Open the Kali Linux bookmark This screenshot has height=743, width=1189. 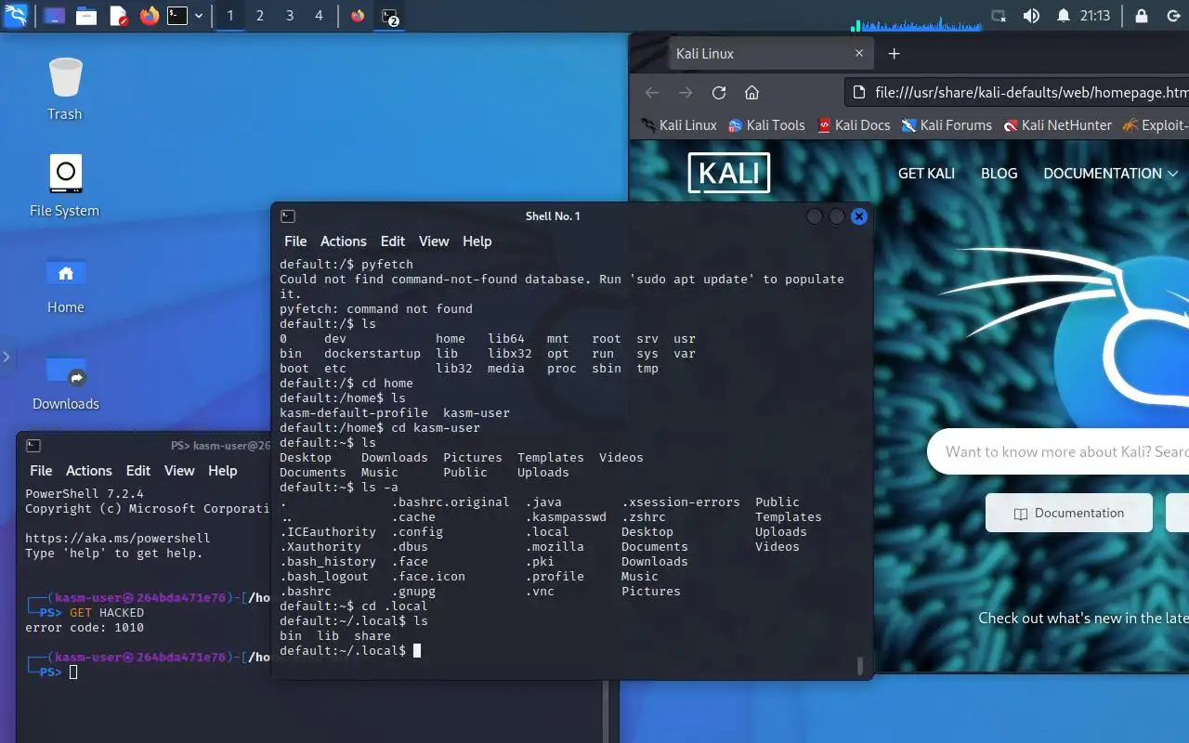(679, 125)
